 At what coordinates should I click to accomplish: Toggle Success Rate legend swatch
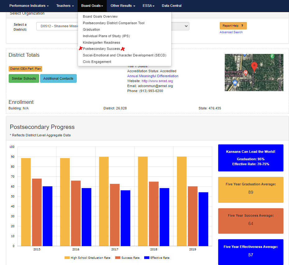pos(118,258)
